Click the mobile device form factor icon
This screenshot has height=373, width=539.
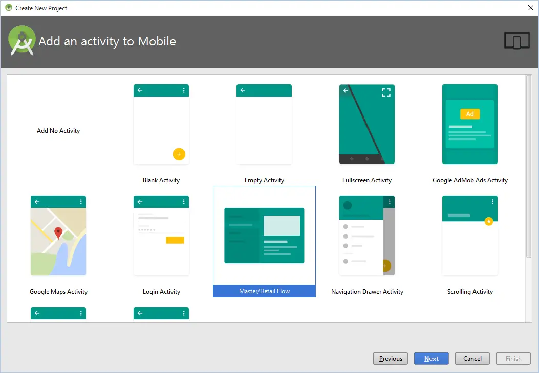516,41
